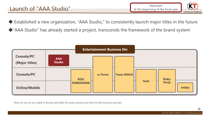The width and height of the screenshot is (210, 118).
Task: Click the 'Level up your happiness' tagline
Action: click(192, 12)
